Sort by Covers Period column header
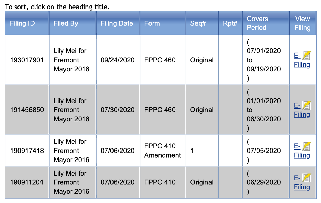Screen dimensions: 321x203 [258, 23]
